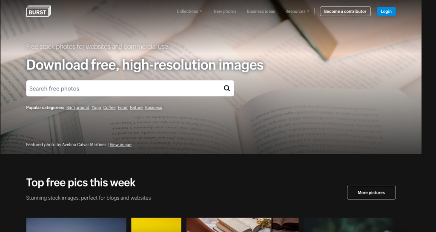Select the Nature category link

pyautogui.click(x=136, y=108)
